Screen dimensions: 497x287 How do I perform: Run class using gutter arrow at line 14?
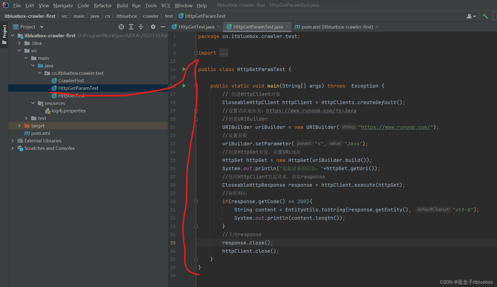tap(184, 69)
